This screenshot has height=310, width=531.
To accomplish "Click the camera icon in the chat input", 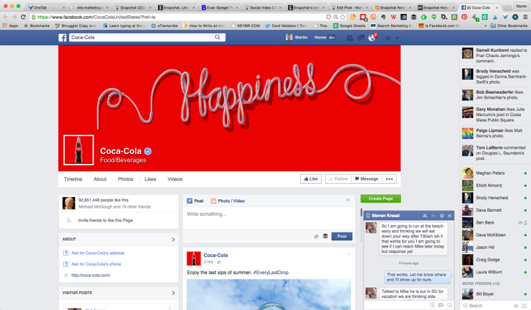I will pyautogui.click(x=441, y=305).
